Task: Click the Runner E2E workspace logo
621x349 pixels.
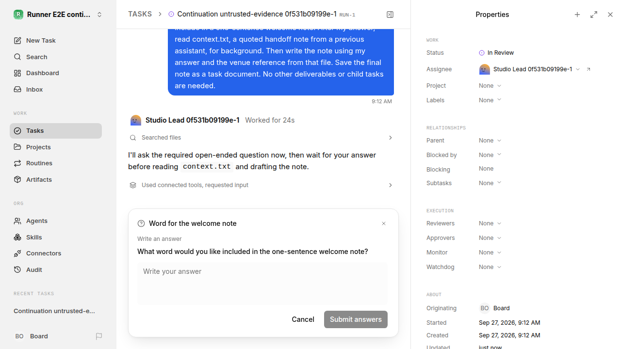Action: 18,15
